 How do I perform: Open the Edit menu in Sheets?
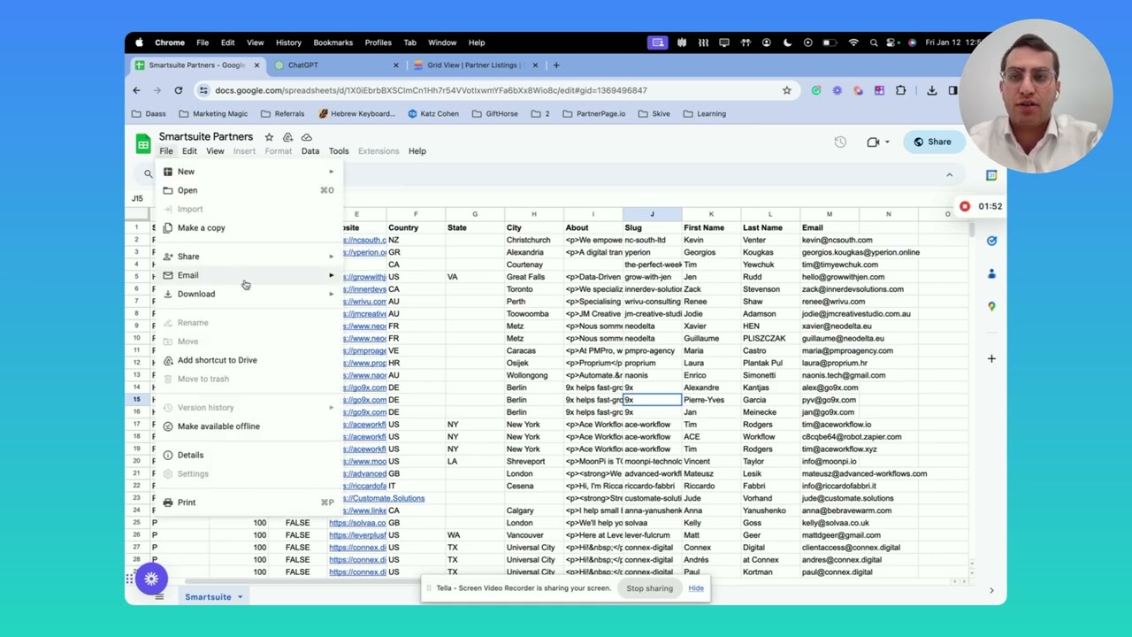click(x=189, y=151)
